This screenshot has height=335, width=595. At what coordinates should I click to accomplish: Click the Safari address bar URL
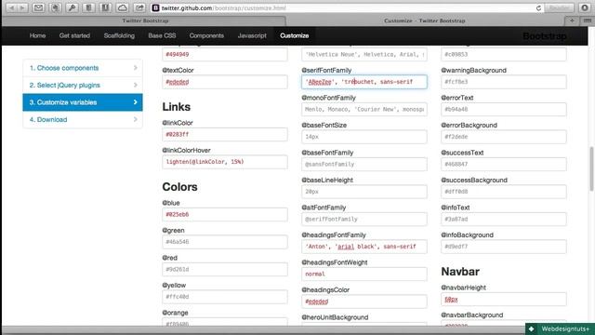pyautogui.click(x=224, y=8)
